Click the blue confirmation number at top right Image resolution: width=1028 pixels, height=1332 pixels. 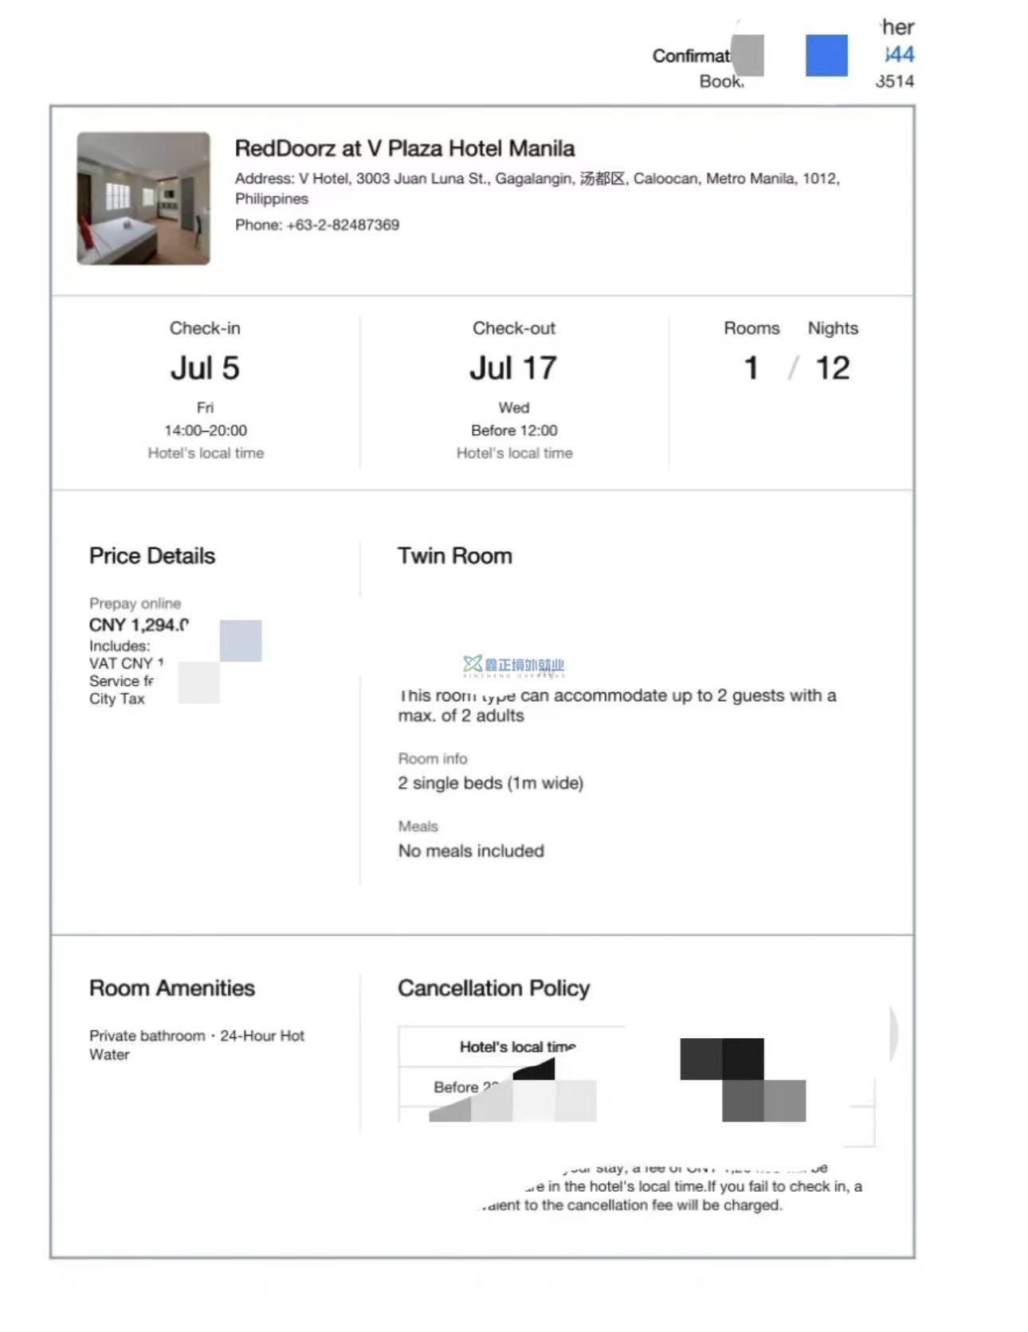click(x=899, y=54)
